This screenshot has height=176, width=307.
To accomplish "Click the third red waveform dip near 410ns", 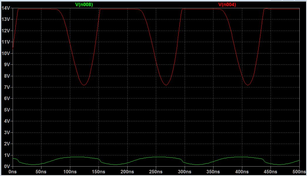I will tap(248, 85).
